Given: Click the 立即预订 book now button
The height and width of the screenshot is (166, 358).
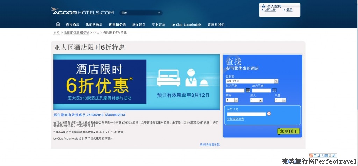Looking at the screenshot, I should pyautogui.click(x=288, y=131).
